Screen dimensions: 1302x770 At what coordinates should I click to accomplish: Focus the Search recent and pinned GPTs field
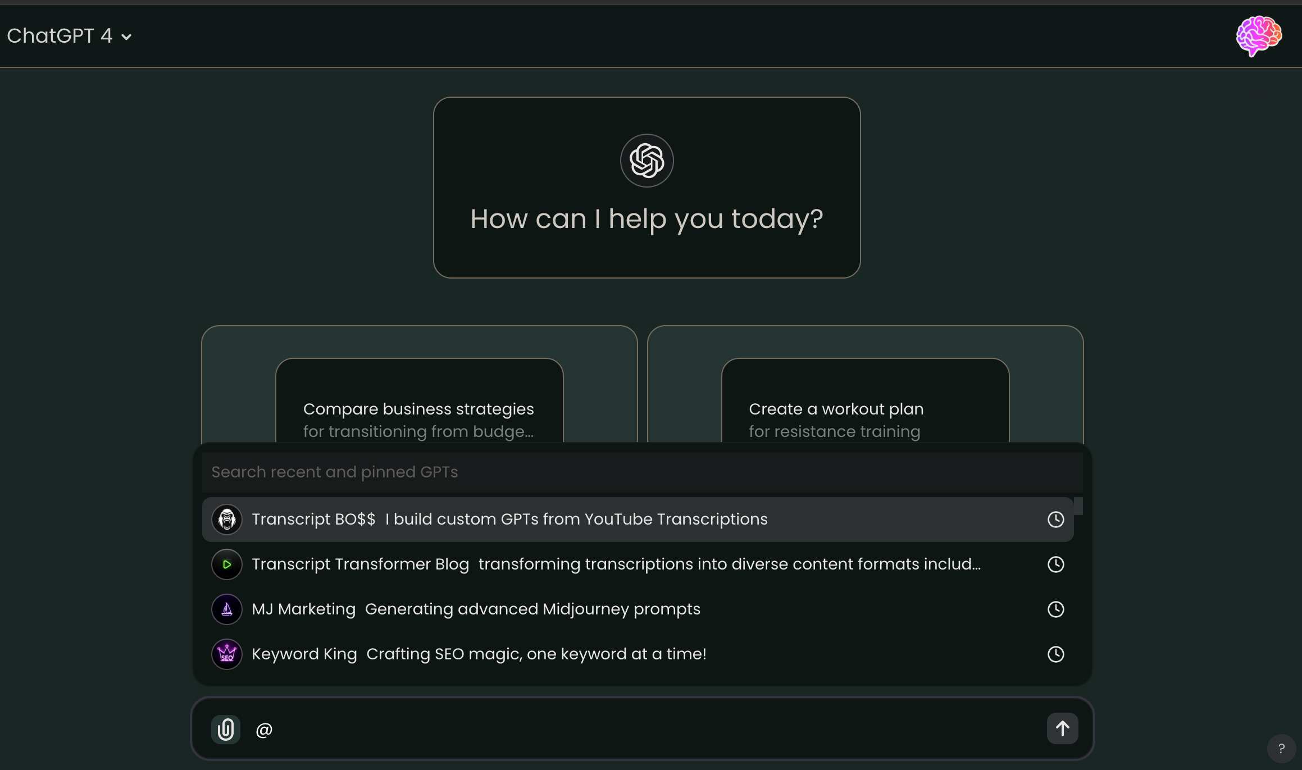(x=642, y=472)
